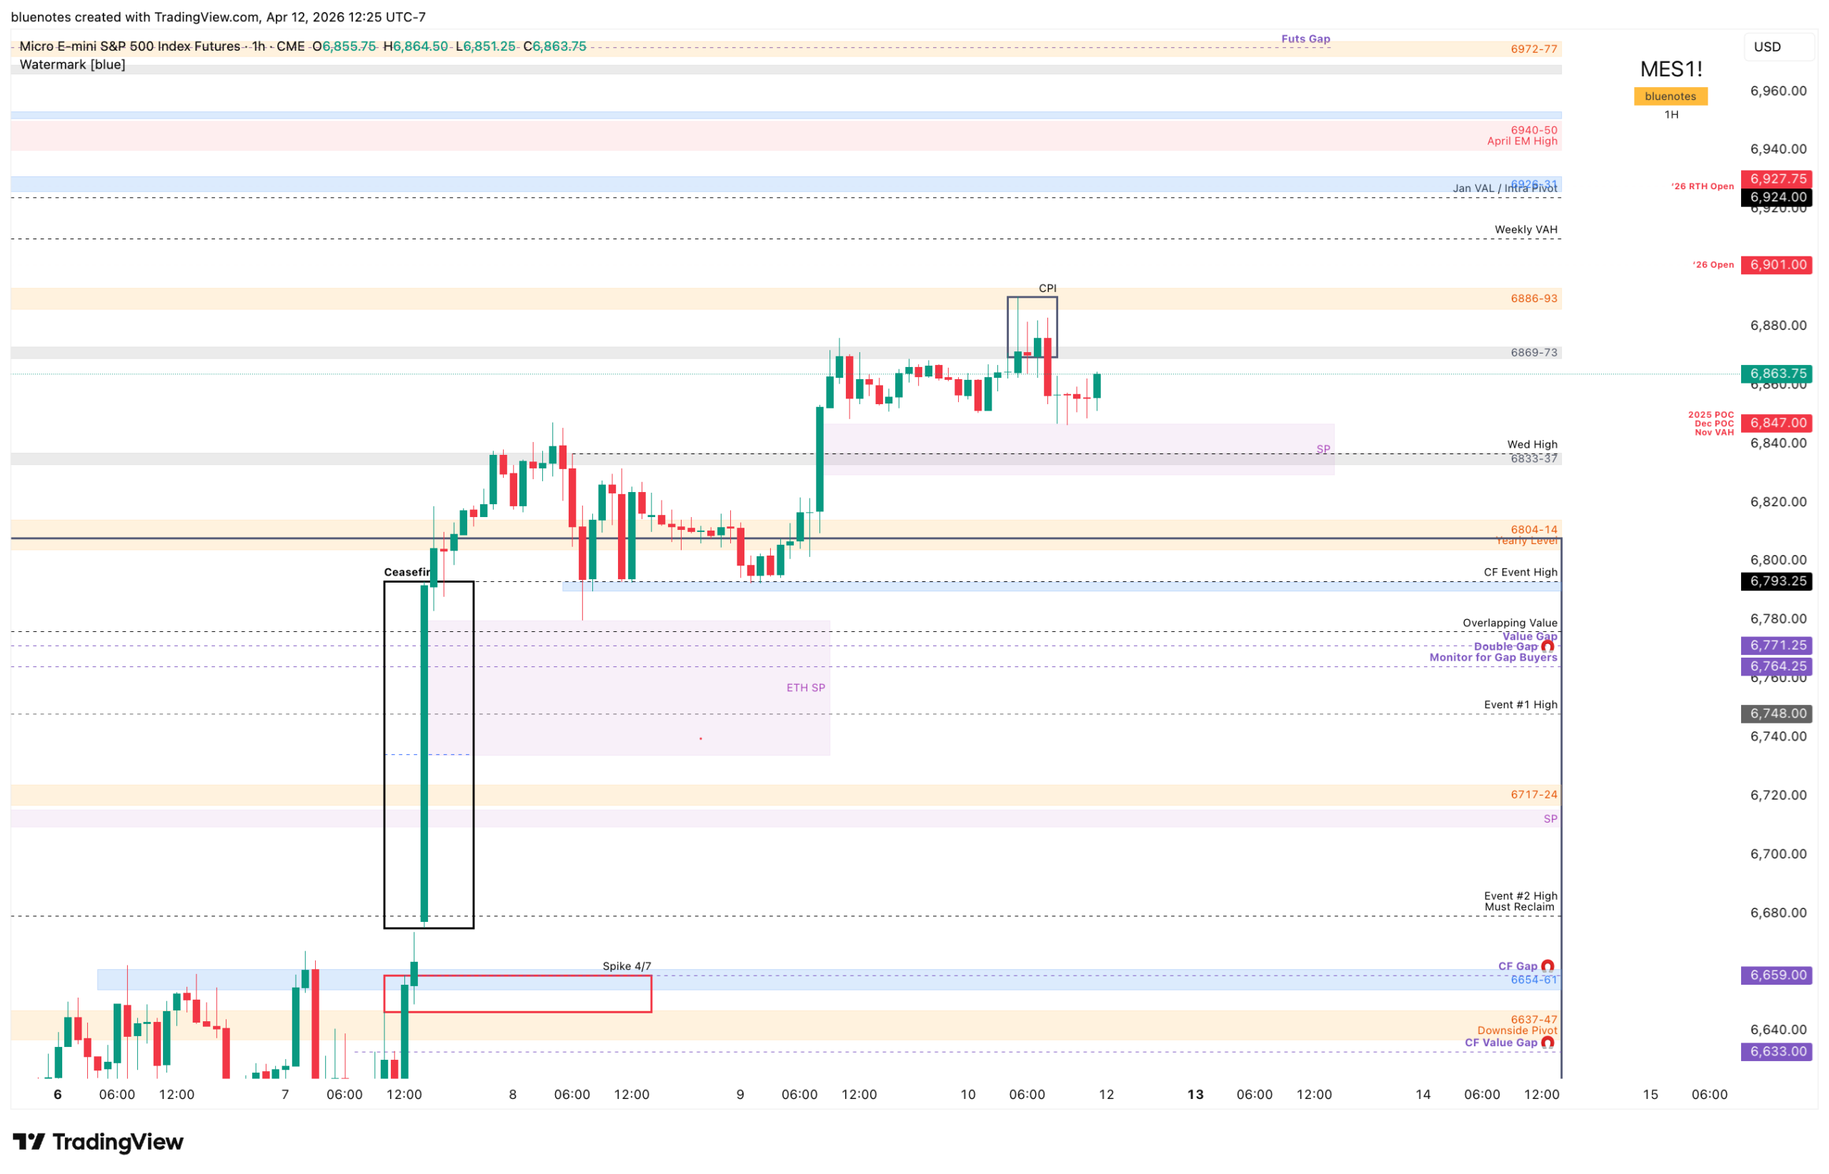Click the magnet icon beside Double Gap
This screenshot has width=1829, height=1174.
click(x=1547, y=647)
